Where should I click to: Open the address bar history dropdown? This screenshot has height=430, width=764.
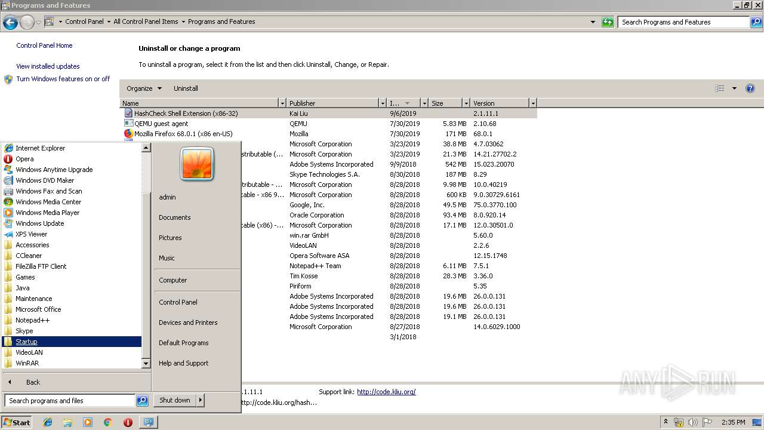tap(593, 22)
